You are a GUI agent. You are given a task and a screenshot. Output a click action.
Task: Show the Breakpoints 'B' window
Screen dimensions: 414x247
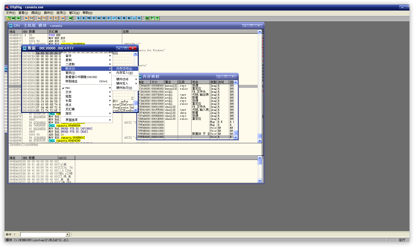(124, 18)
